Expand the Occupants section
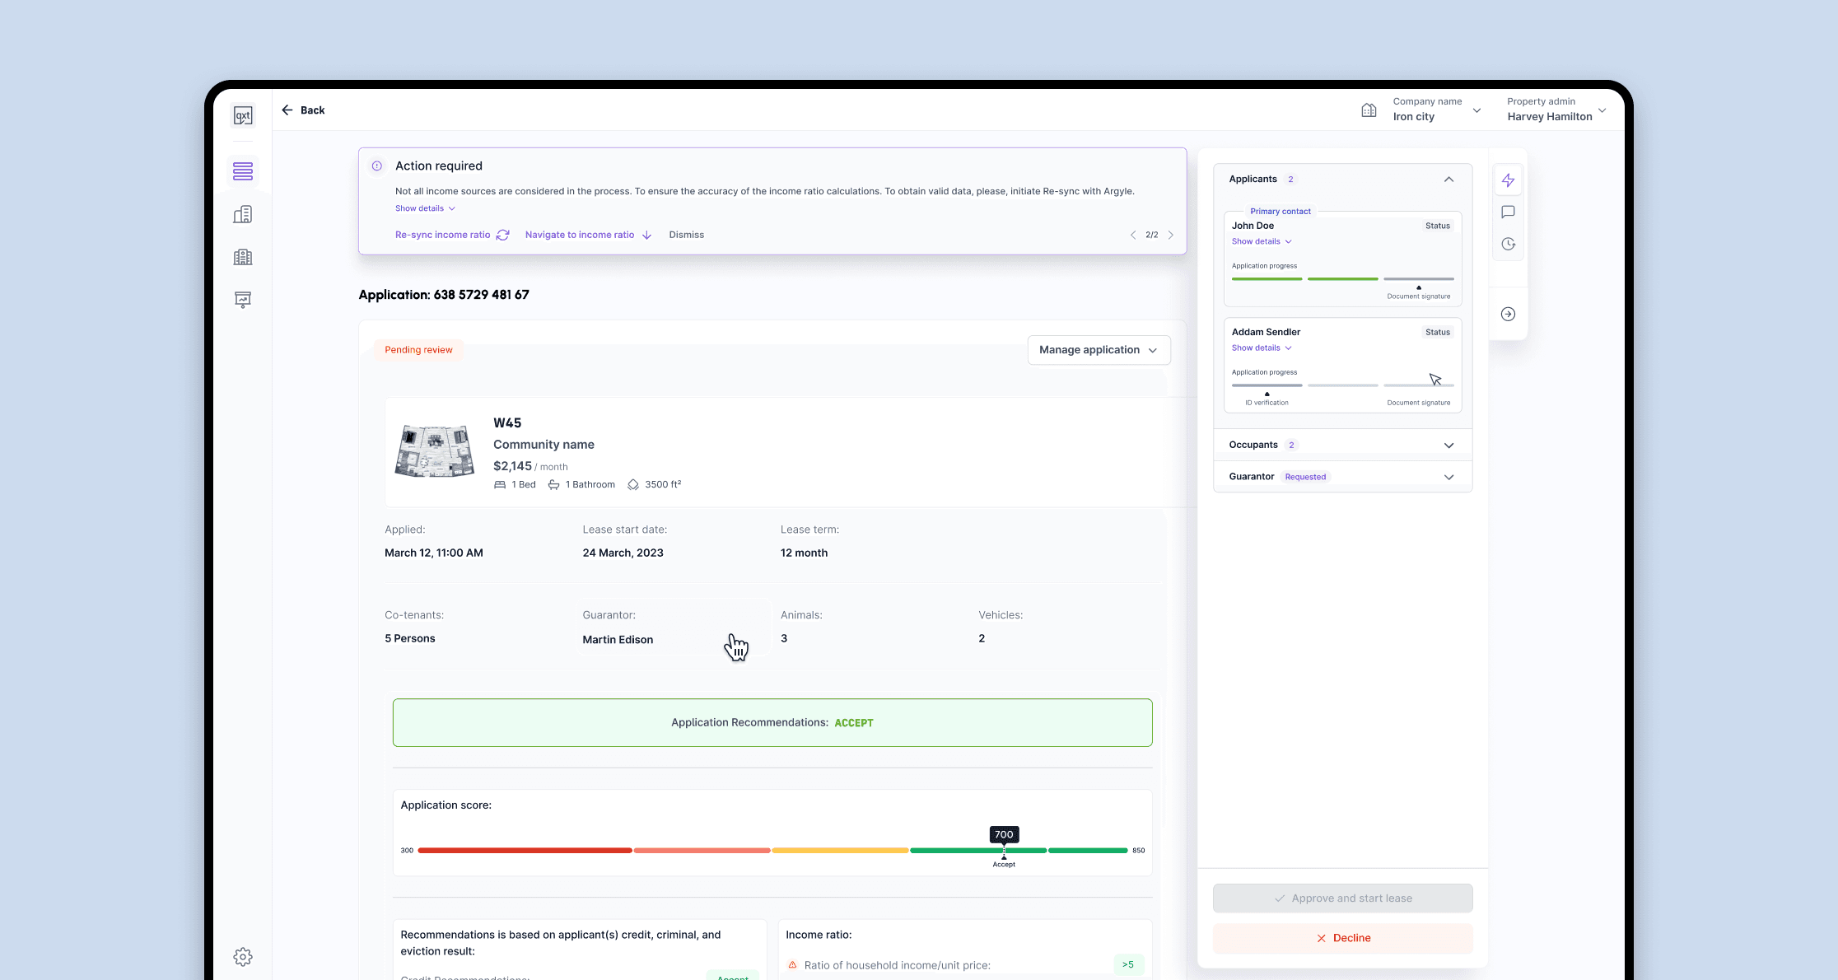Image resolution: width=1838 pixels, height=980 pixels. click(x=1448, y=446)
